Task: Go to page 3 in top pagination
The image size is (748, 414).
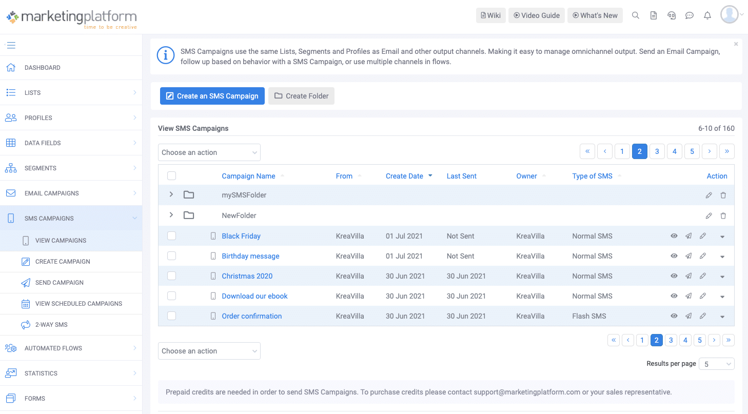Action: (657, 151)
